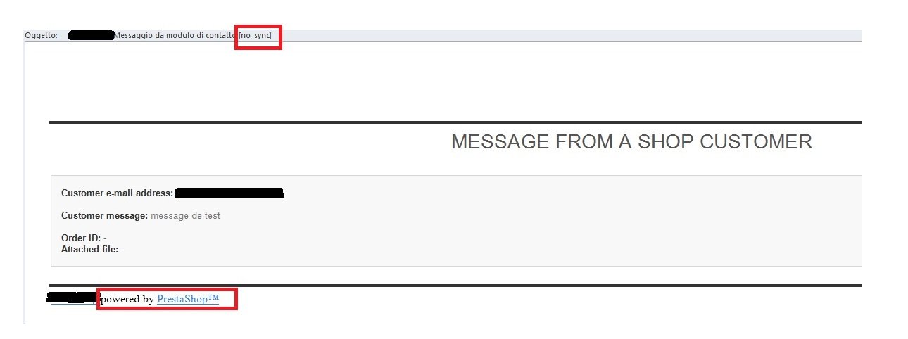Click the MESSAGE FROM A SHOP CUSTOMER heading

pyautogui.click(x=631, y=142)
